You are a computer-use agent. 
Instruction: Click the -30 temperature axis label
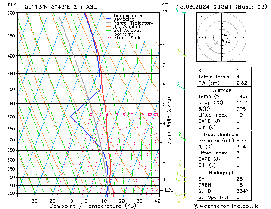32,201
